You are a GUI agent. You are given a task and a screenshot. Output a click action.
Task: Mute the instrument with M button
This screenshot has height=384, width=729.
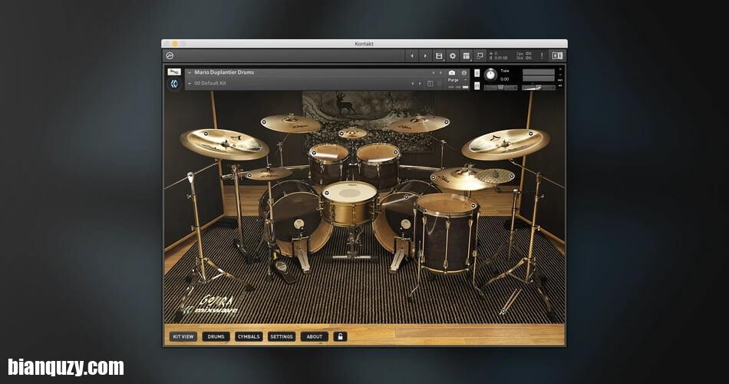point(477,86)
